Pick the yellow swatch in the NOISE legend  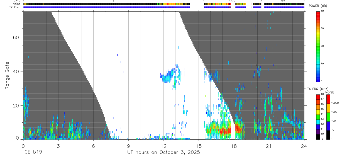coord(328,108)
